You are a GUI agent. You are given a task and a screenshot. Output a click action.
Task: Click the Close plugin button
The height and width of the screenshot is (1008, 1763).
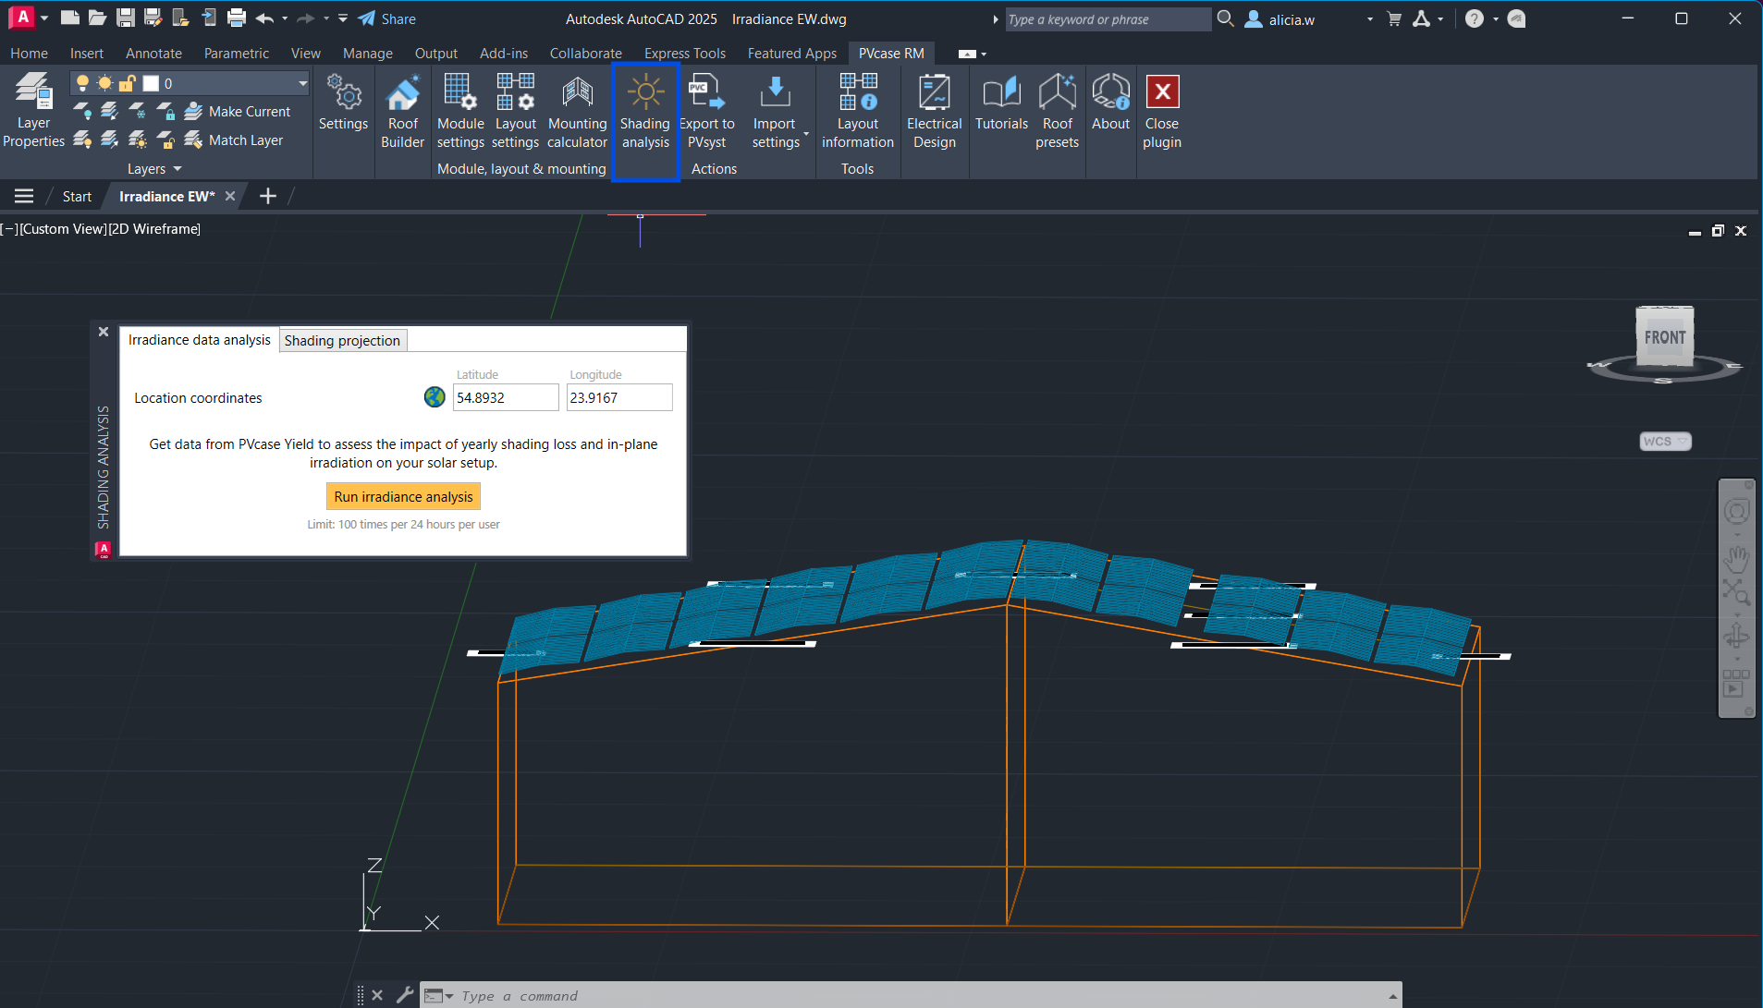pos(1162,112)
